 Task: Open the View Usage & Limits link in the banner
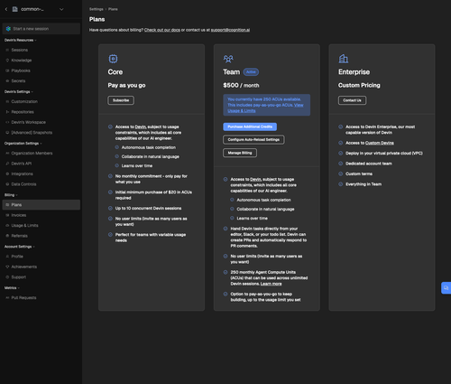tap(242, 111)
